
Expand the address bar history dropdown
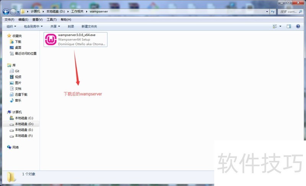(x=267, y=12)
